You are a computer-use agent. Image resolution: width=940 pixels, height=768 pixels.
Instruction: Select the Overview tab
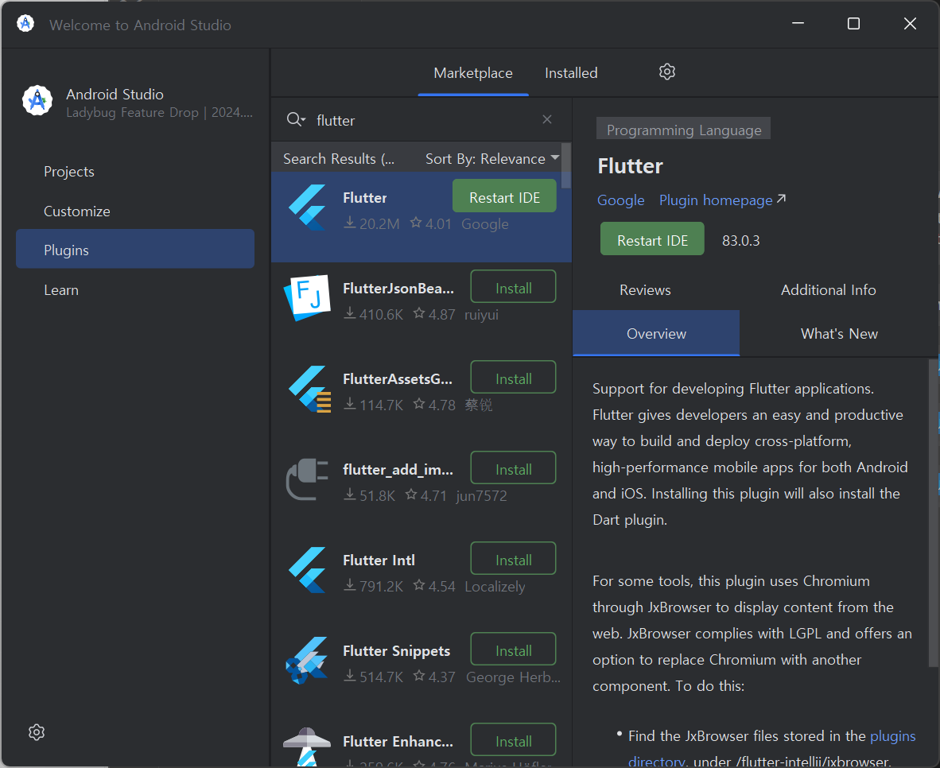(x=656, y=333)
